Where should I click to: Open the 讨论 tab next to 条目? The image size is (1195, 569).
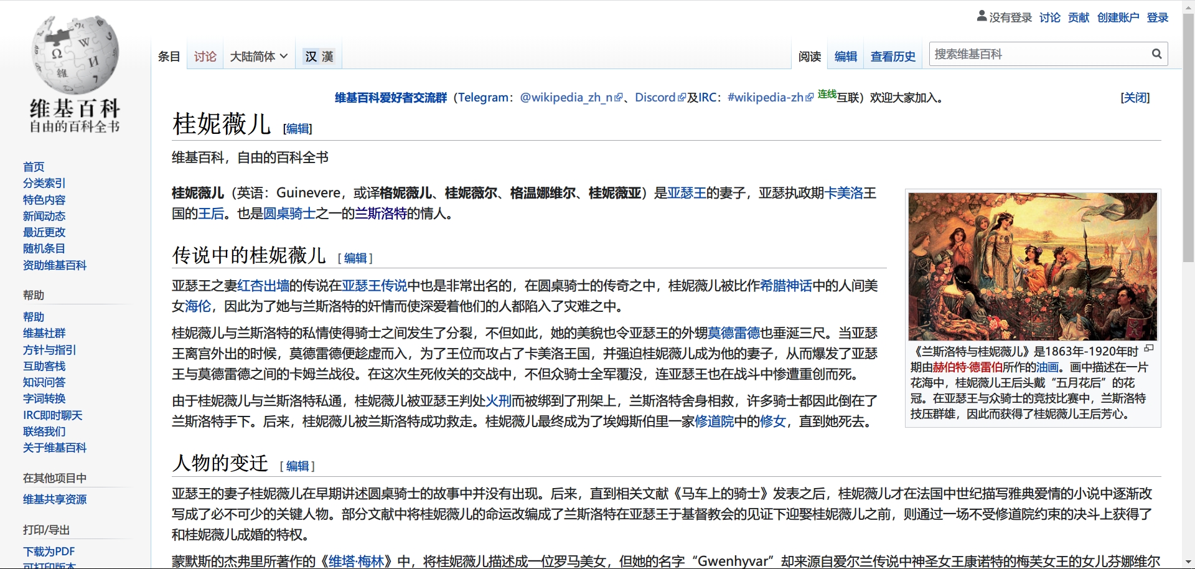pyautogui.click(x=205, y=57)
